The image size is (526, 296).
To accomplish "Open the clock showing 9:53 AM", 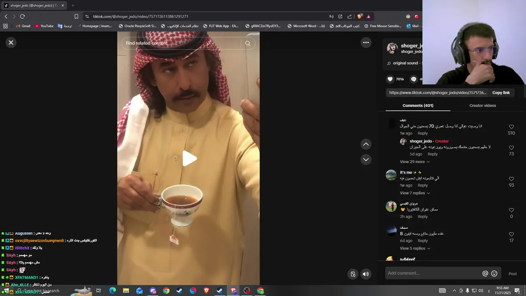I will 502,291.
